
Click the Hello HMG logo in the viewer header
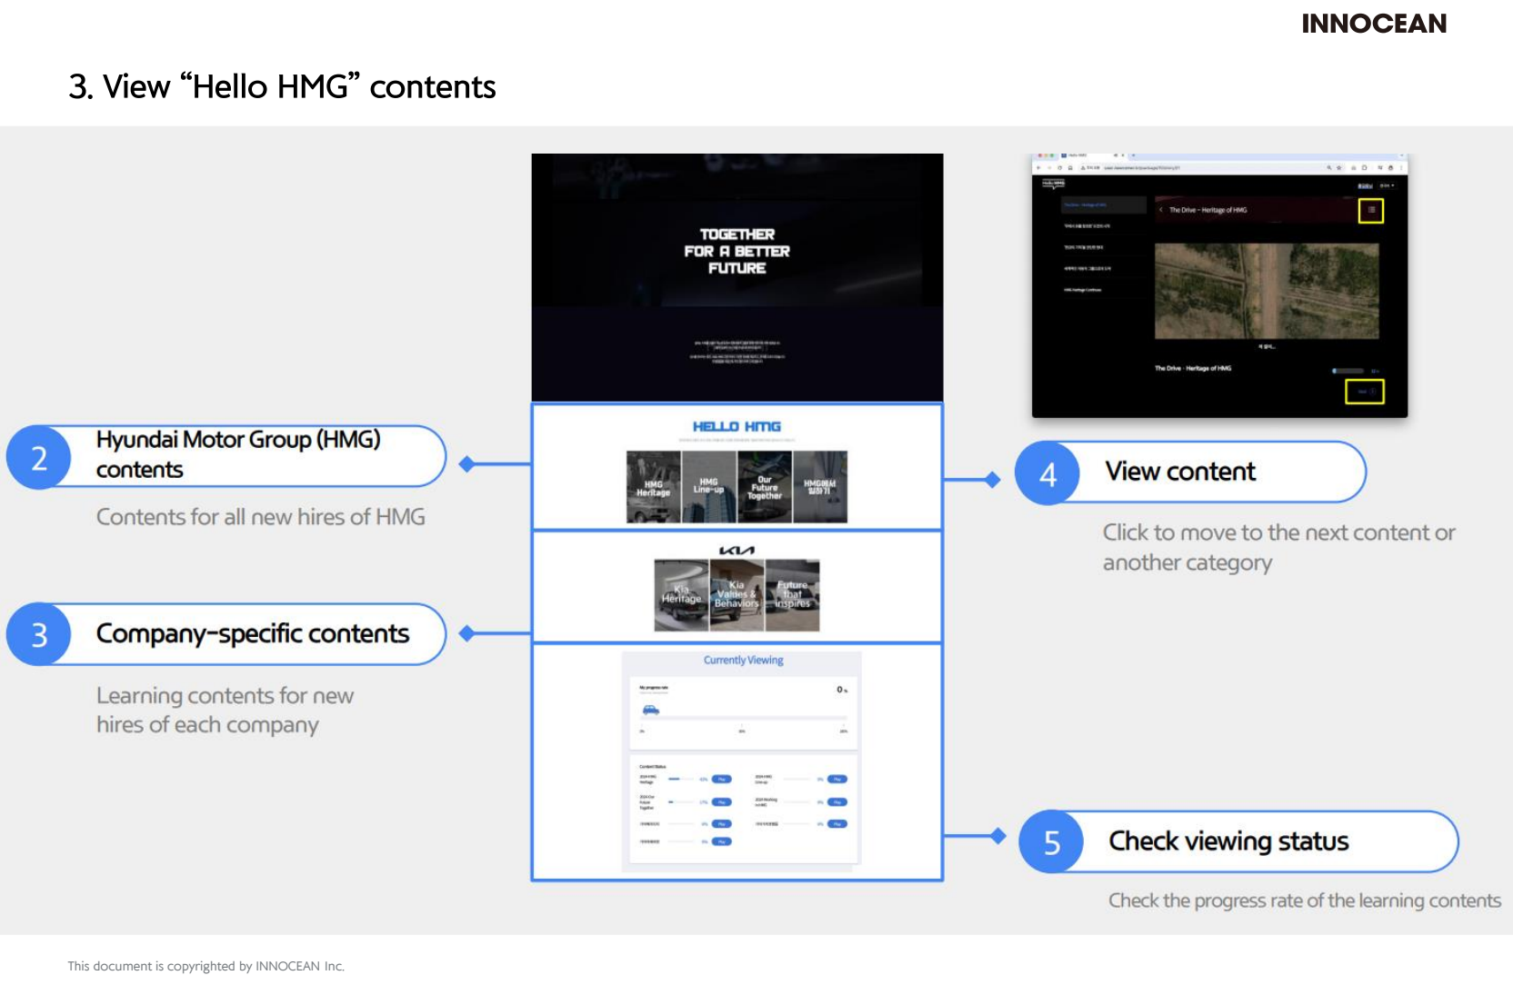point(1053,184)
